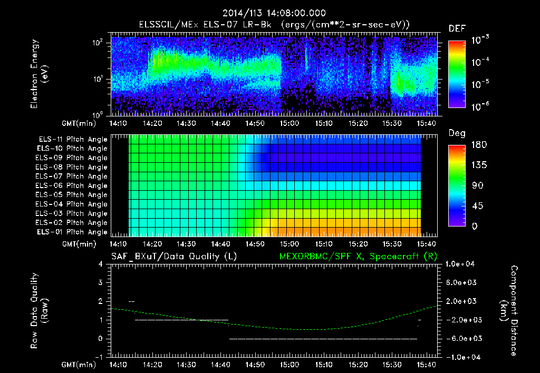The height and width of the screenshot is (373, 540).
Task: Click the "ELS-04 Pitch Angle" row label
Action: coord(72,204)
